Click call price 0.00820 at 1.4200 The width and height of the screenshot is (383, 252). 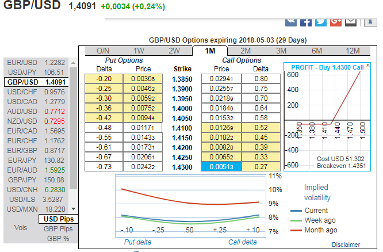coord(221,147)
